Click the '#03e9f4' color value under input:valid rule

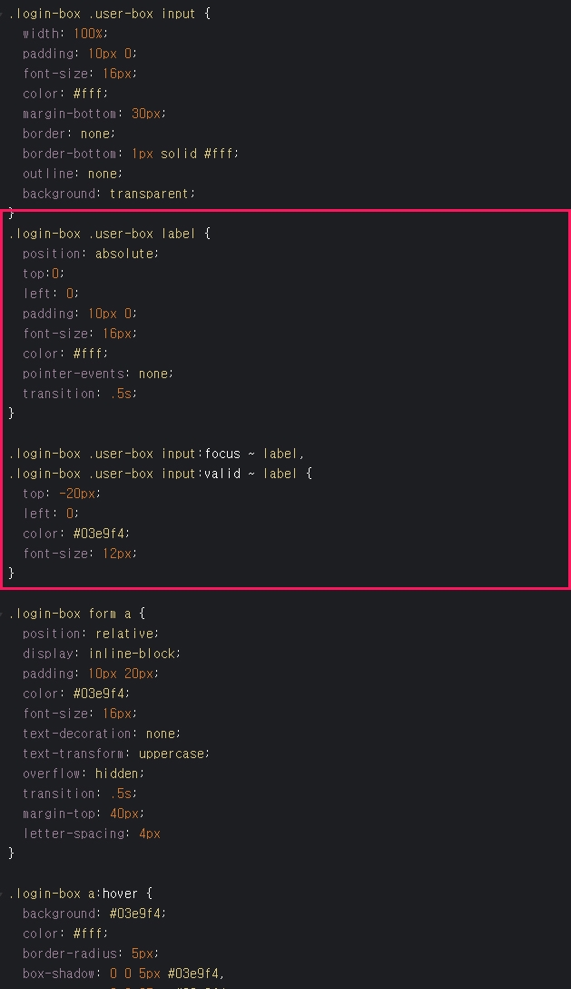[x=99, y=534]
